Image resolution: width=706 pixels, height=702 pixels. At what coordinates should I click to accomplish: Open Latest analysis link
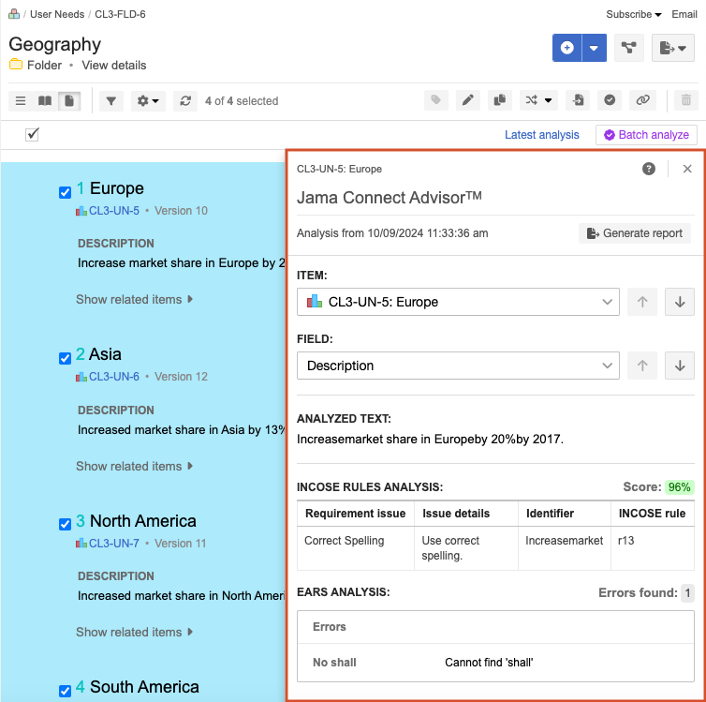541,135
